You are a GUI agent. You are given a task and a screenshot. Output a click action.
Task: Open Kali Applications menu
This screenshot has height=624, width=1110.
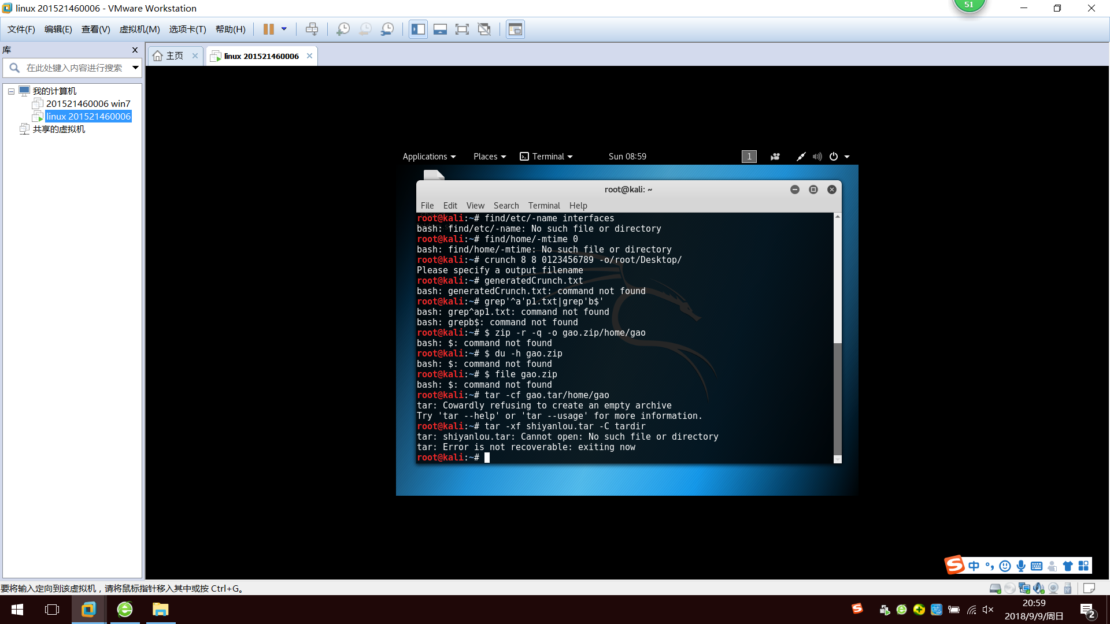pos(429,157)
